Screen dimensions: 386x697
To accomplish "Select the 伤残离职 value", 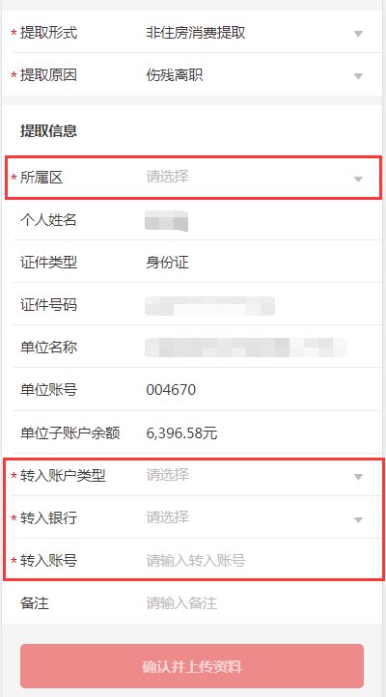I will coord(174,75).
